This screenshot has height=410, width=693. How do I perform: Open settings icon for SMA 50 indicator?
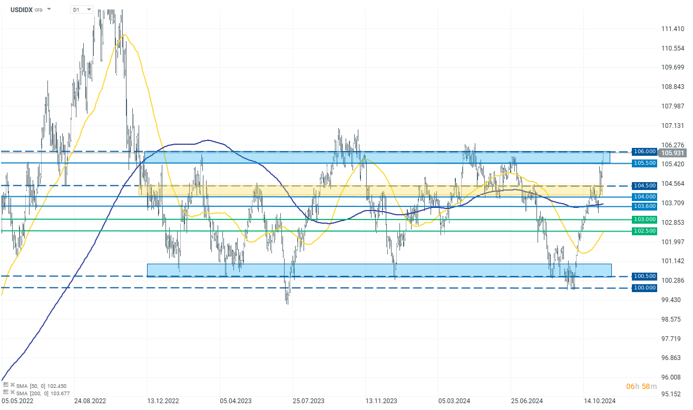coord(6,386)
